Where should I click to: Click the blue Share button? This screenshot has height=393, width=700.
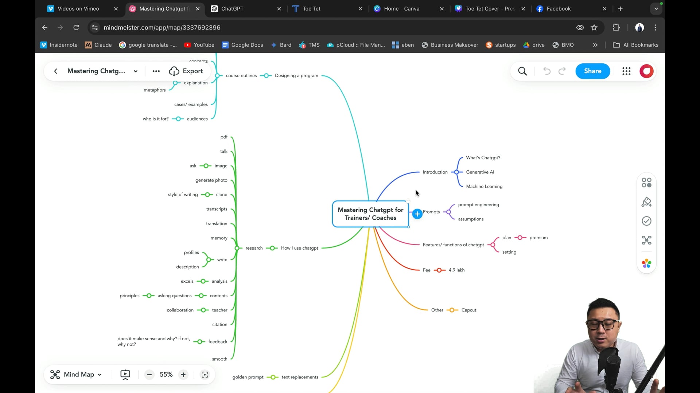click(x=593, y=71)
